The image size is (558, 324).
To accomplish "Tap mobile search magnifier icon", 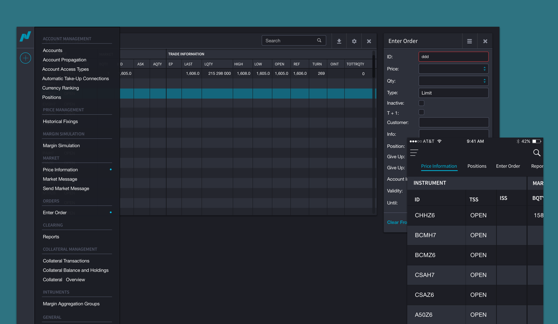I will click(537, 153).
